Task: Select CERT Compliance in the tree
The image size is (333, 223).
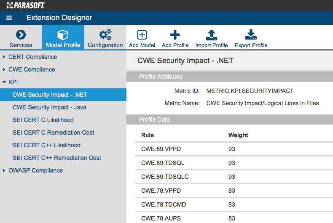Action: click(x=33, y=57)
